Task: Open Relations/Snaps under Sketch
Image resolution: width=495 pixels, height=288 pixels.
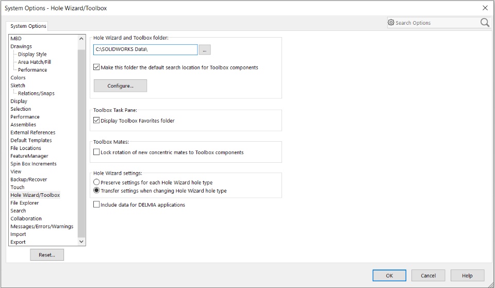Action: (36, 93)
